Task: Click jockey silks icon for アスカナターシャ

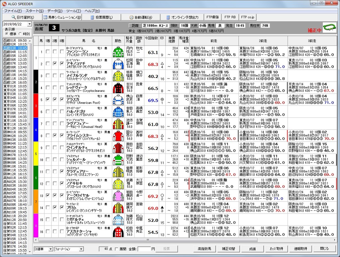Action: 118,232
